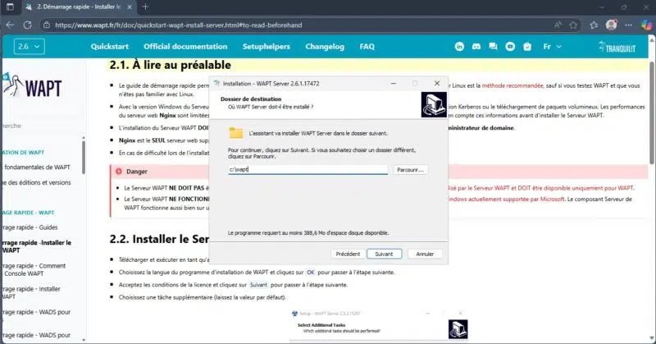Image resolution: width=656 pixels, height=344 pixels.
Task: Open the store bag icon in header
Action: coord(527,47)
